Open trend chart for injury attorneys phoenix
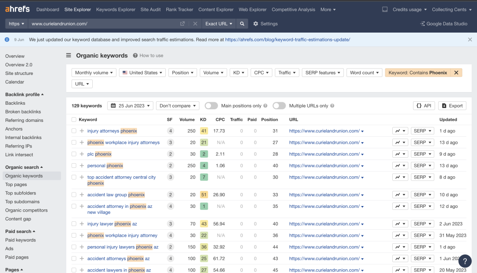This screenshot has height=273, width=477. (x=400, y=131)
